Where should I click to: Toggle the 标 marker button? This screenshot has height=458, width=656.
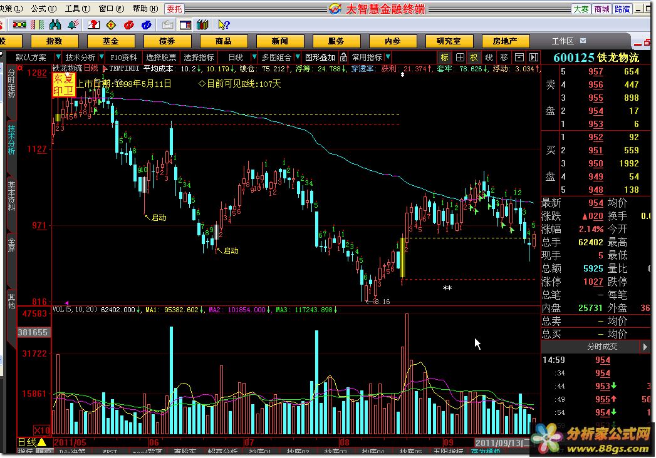coord(444,58)
